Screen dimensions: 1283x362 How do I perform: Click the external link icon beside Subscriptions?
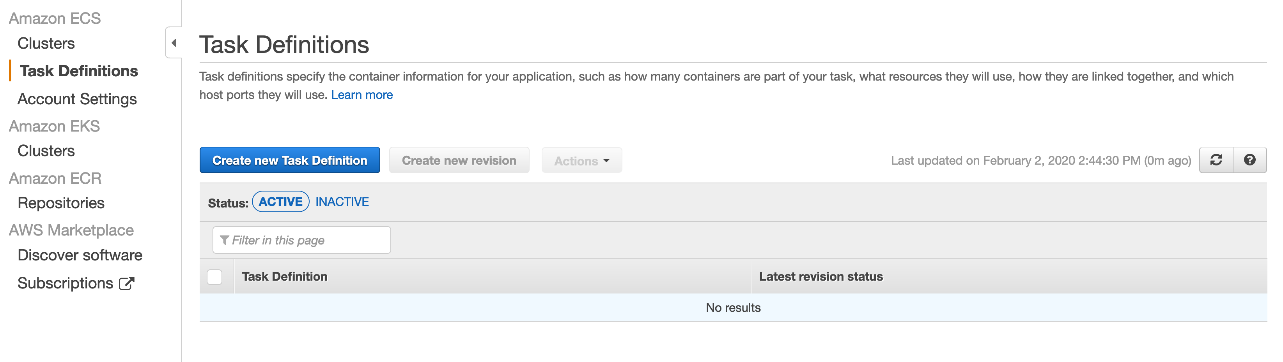(x=127, y=283)
